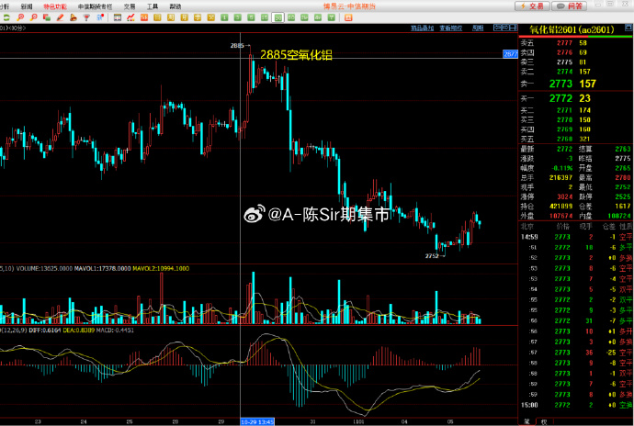Click the 性质 column header in tick list
This screenshot has height=426, width=634.
coord(625,225)
